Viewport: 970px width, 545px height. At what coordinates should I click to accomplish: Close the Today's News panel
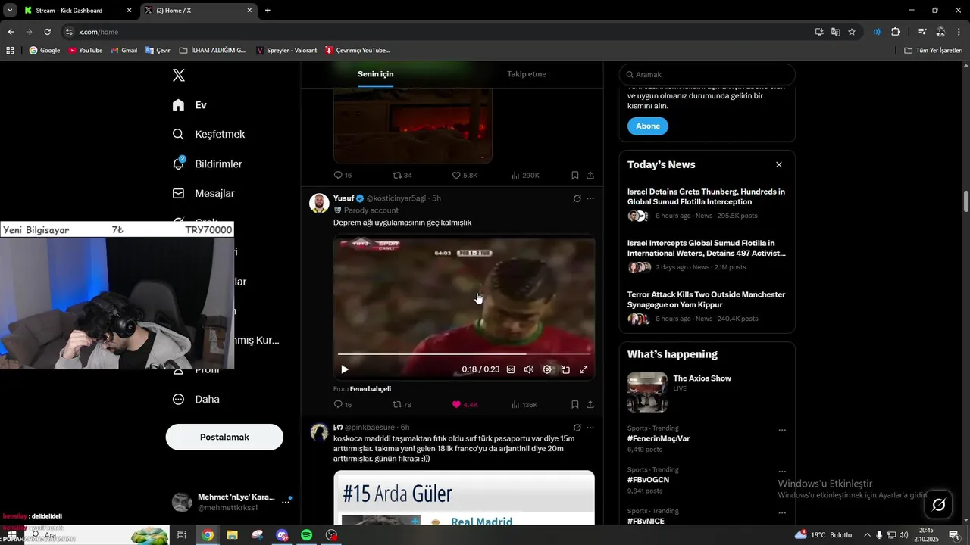(778, 164)
